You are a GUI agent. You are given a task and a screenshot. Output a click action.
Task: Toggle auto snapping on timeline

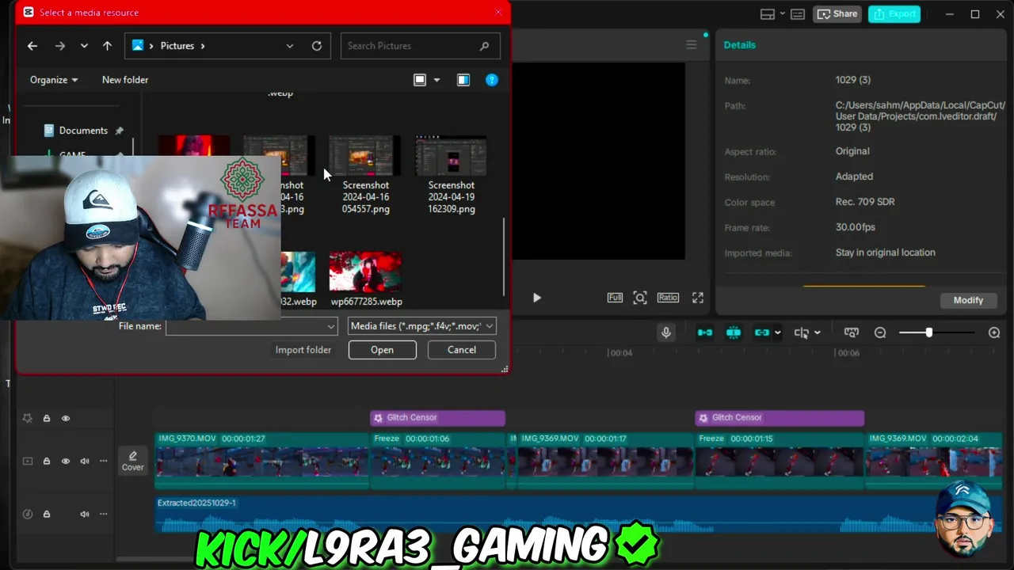734,332
